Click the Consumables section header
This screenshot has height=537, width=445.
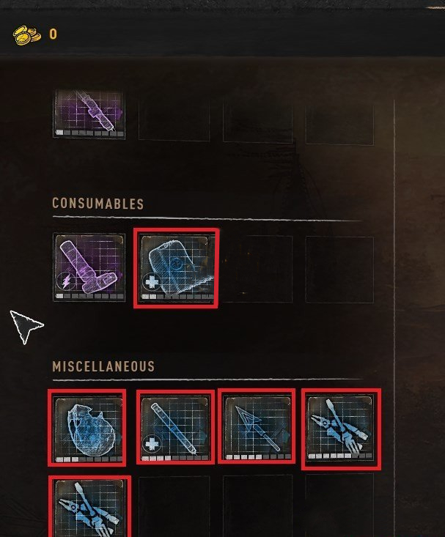click(x=98, y=204)
